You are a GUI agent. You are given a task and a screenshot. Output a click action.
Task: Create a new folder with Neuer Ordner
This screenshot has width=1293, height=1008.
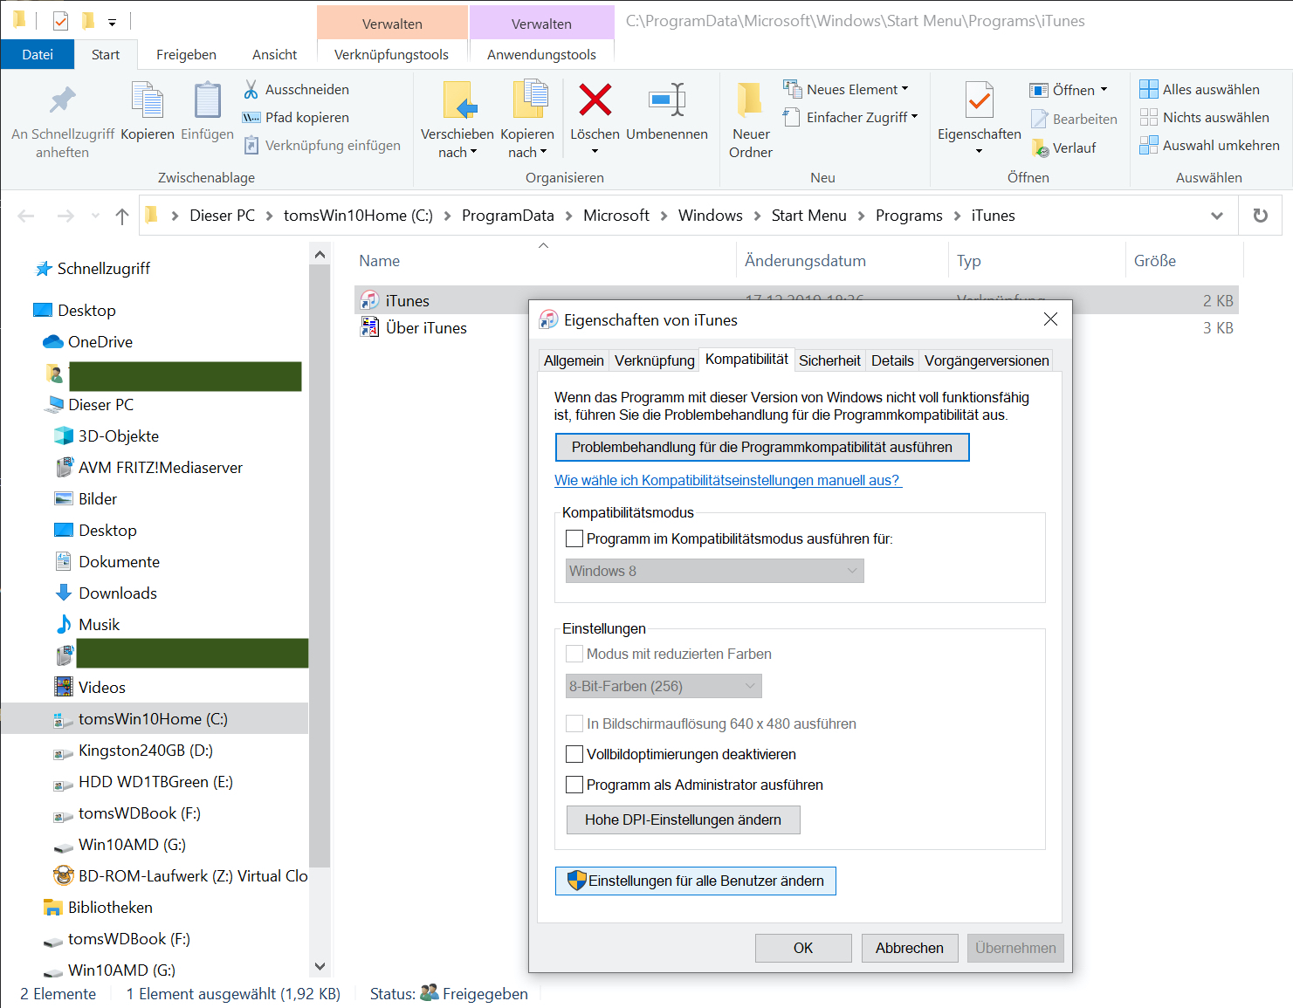[750, 120]
